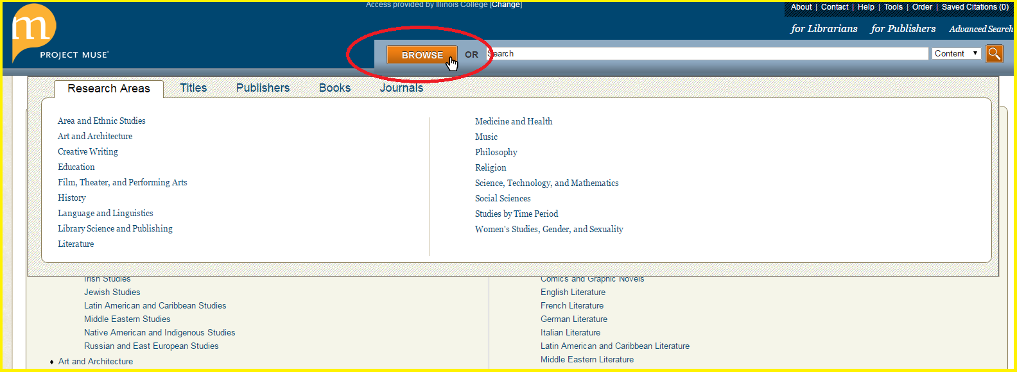Browse Science, Technology, and Mathematics
This screenshot has height=372, width=1017.
point(547,183)
